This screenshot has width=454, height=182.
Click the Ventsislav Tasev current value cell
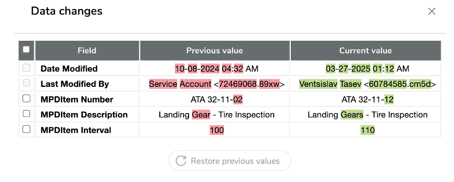point(366,84)
